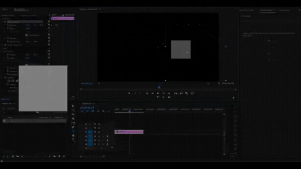Click Go to In in Program monitor
The height and width of the screenshot is (169, 301).
point(147,93)
